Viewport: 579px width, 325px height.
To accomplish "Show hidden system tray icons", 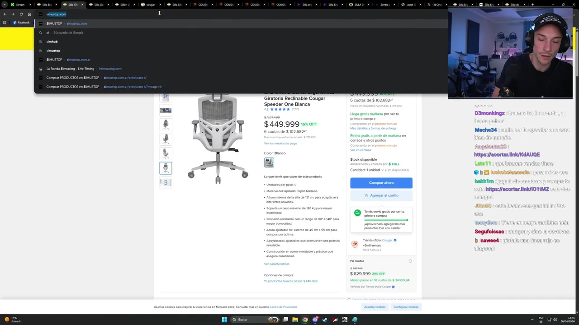I will click(x=533, y=320).
